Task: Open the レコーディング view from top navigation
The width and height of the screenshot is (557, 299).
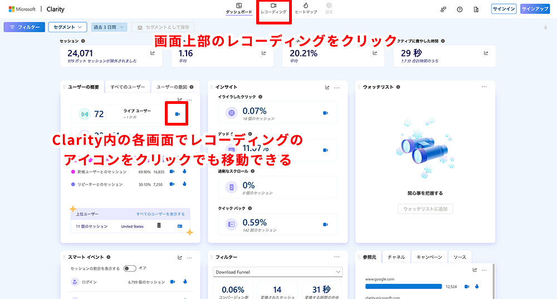Action: coord(273,8)
